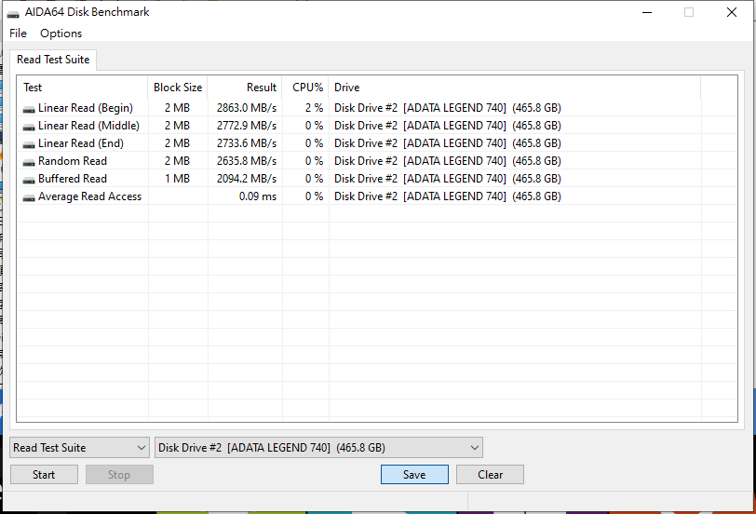Image resolution: width=756 pixels, height=514 pixels.
Task: Click the 1 MB block size cell
Action: pyautogui.click(x=177, y=179)
